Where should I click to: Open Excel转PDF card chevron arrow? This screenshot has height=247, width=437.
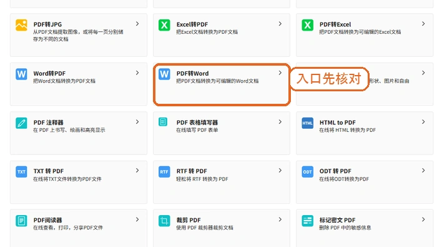280,24
